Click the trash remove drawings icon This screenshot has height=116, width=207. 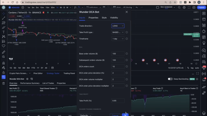tap(4, 83)
